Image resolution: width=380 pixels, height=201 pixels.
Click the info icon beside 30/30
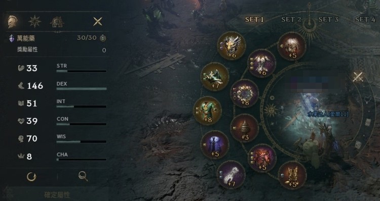coord(103,38)
